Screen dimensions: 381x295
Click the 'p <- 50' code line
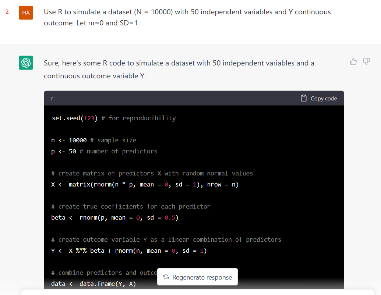pyautogui.click(x=104, y=151)
